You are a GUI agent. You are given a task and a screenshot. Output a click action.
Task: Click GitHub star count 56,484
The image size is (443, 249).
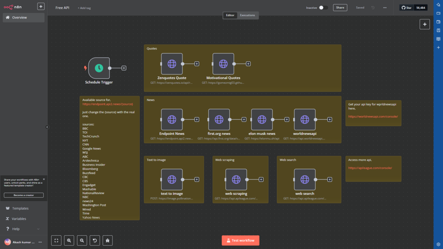pos(421,7)
